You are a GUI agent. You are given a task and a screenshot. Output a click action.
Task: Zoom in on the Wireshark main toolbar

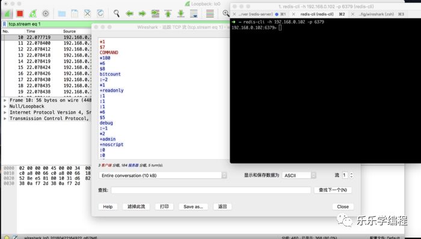coord(226,13)
